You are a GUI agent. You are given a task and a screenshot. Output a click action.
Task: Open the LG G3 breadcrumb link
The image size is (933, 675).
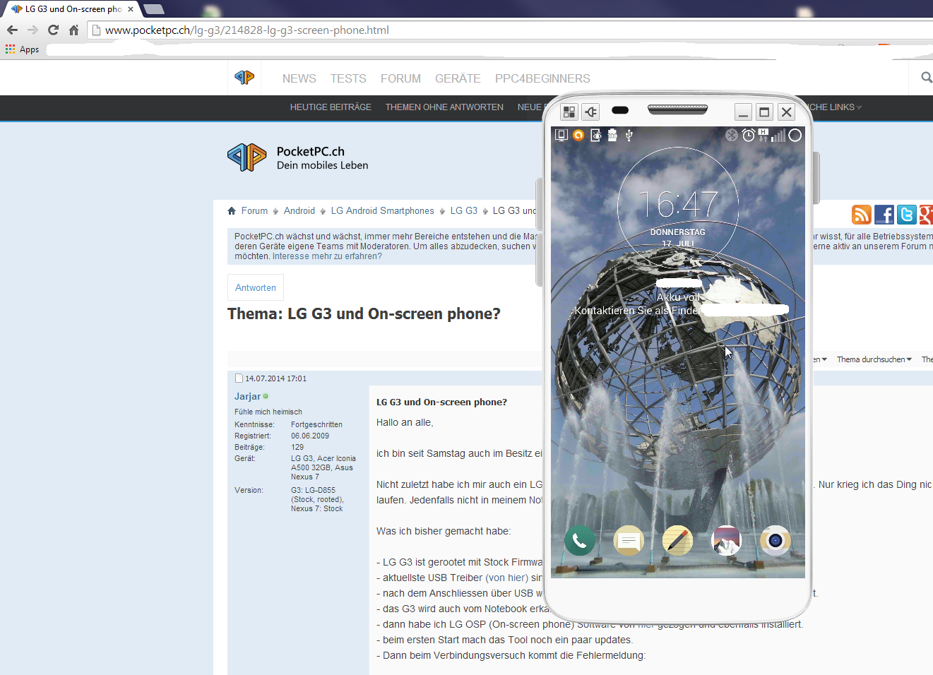click(464, 211)
